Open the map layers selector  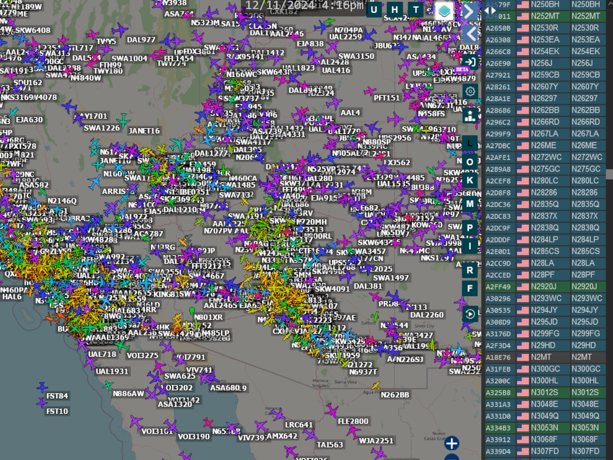[x=444, y=11]
